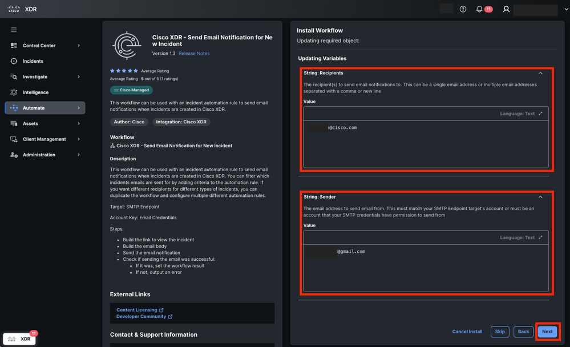
Task: Open the Developer Community link
Action: click(141, 316)
